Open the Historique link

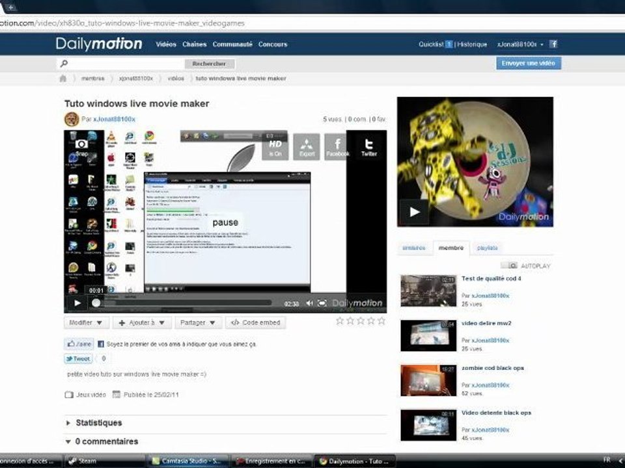click(x=472, y=44)
